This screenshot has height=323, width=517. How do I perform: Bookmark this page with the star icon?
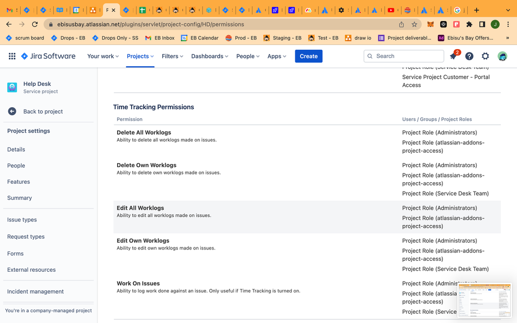tap(414, 24)
